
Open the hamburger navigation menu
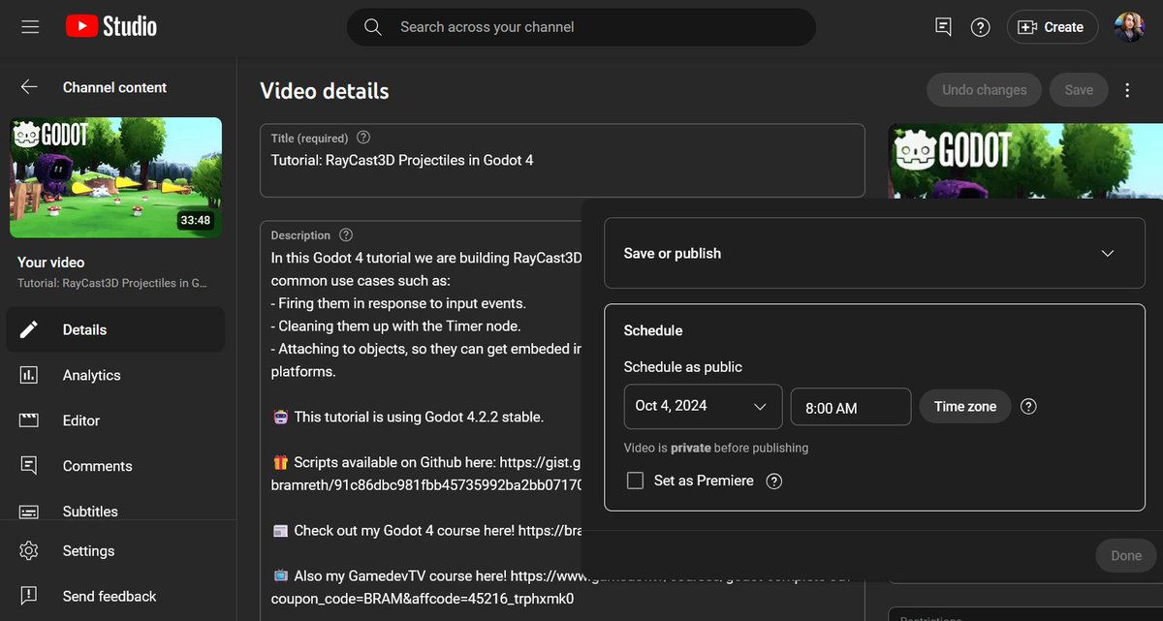click(x=30, y=27)
